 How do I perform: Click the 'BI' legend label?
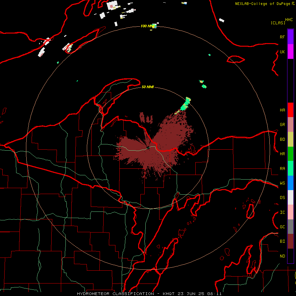pos(283,241)
